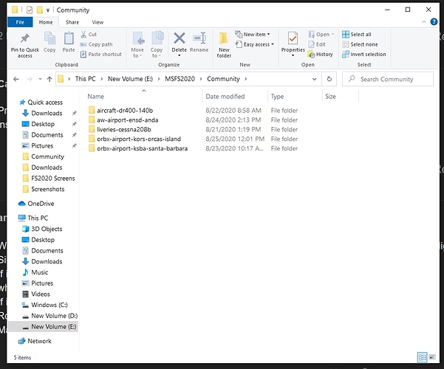Click Edit in the Open group
The image size is (444, 369).
(317, 44)
